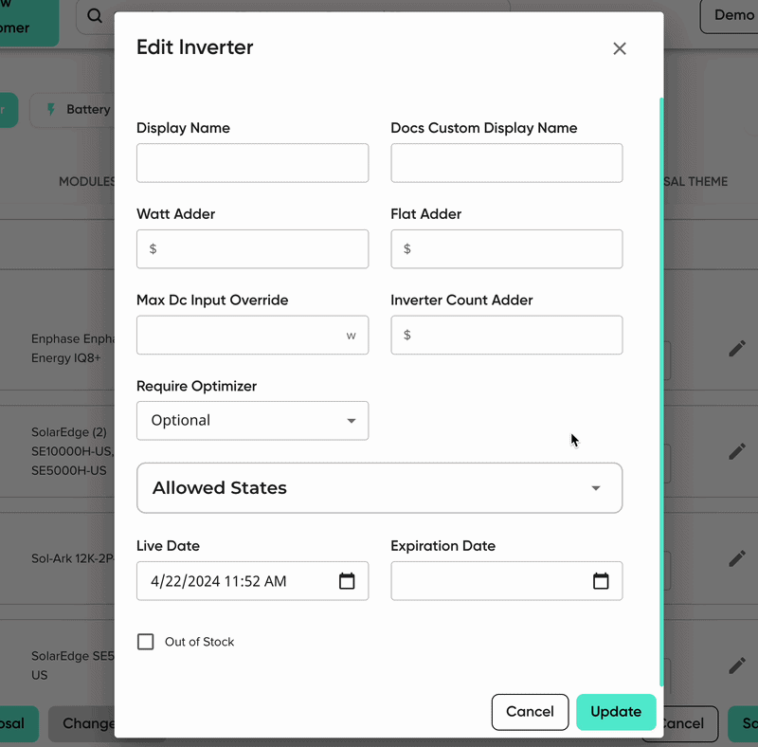This screenshot has height=747, width=758.
Task: Click the Docs Custom Display Name field
Action: [x=507, y=163]
